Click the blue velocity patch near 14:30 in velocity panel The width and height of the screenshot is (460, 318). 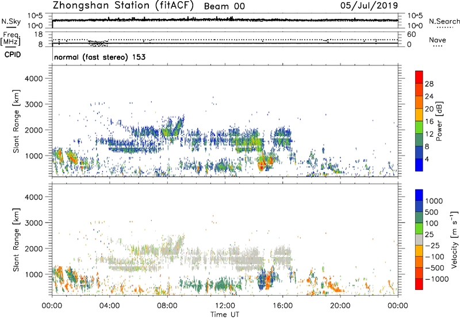coord(262,280)
